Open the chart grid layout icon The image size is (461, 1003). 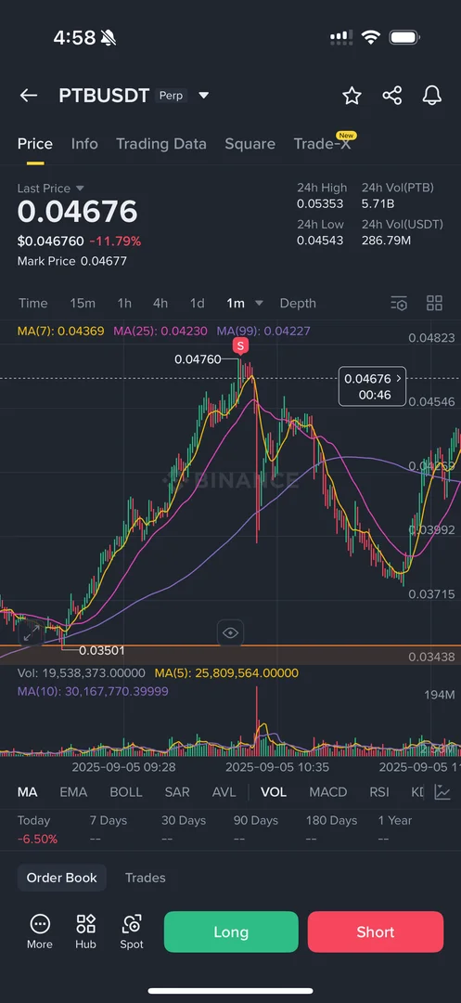point(434,303)
